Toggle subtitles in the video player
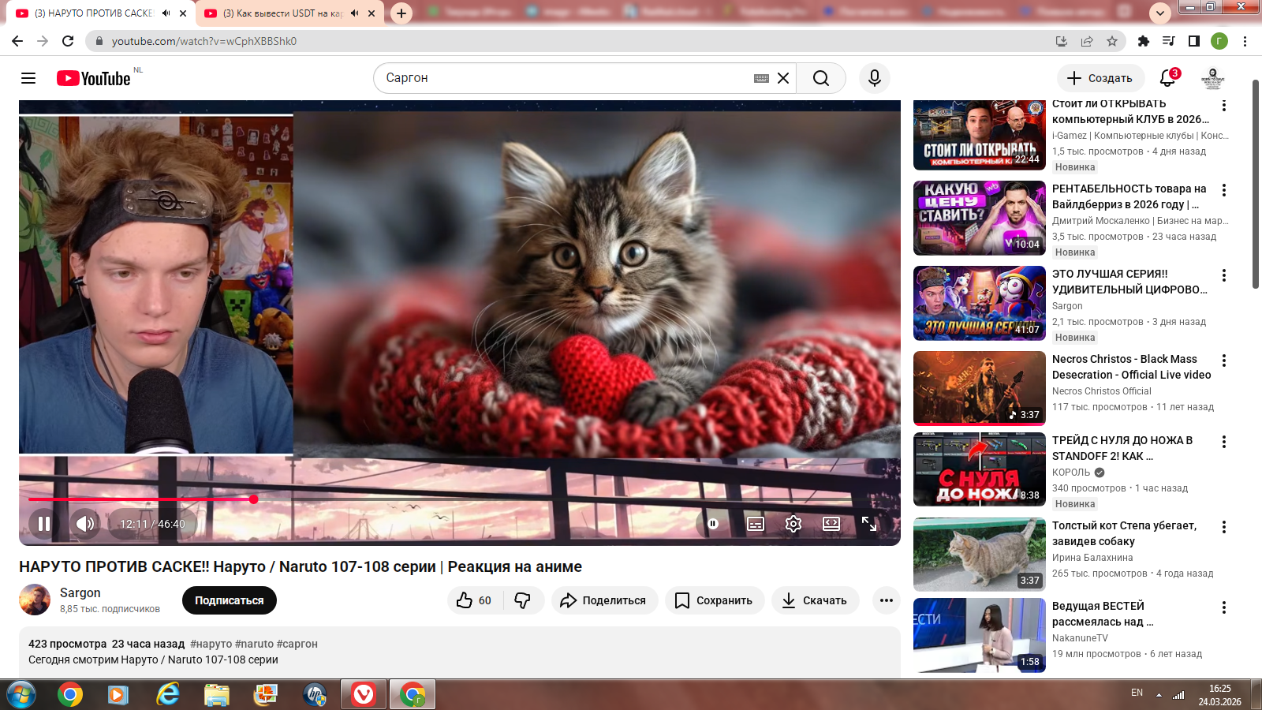1262x710 pixels. coord(756,524)
